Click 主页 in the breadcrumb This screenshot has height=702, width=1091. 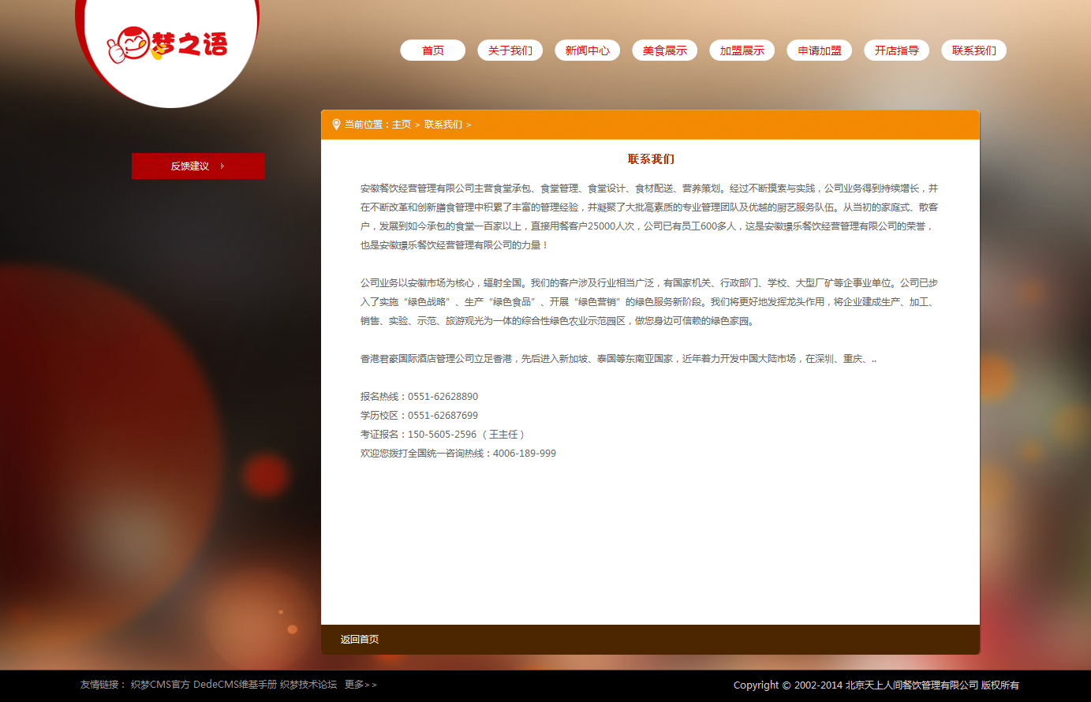point(402,125)
